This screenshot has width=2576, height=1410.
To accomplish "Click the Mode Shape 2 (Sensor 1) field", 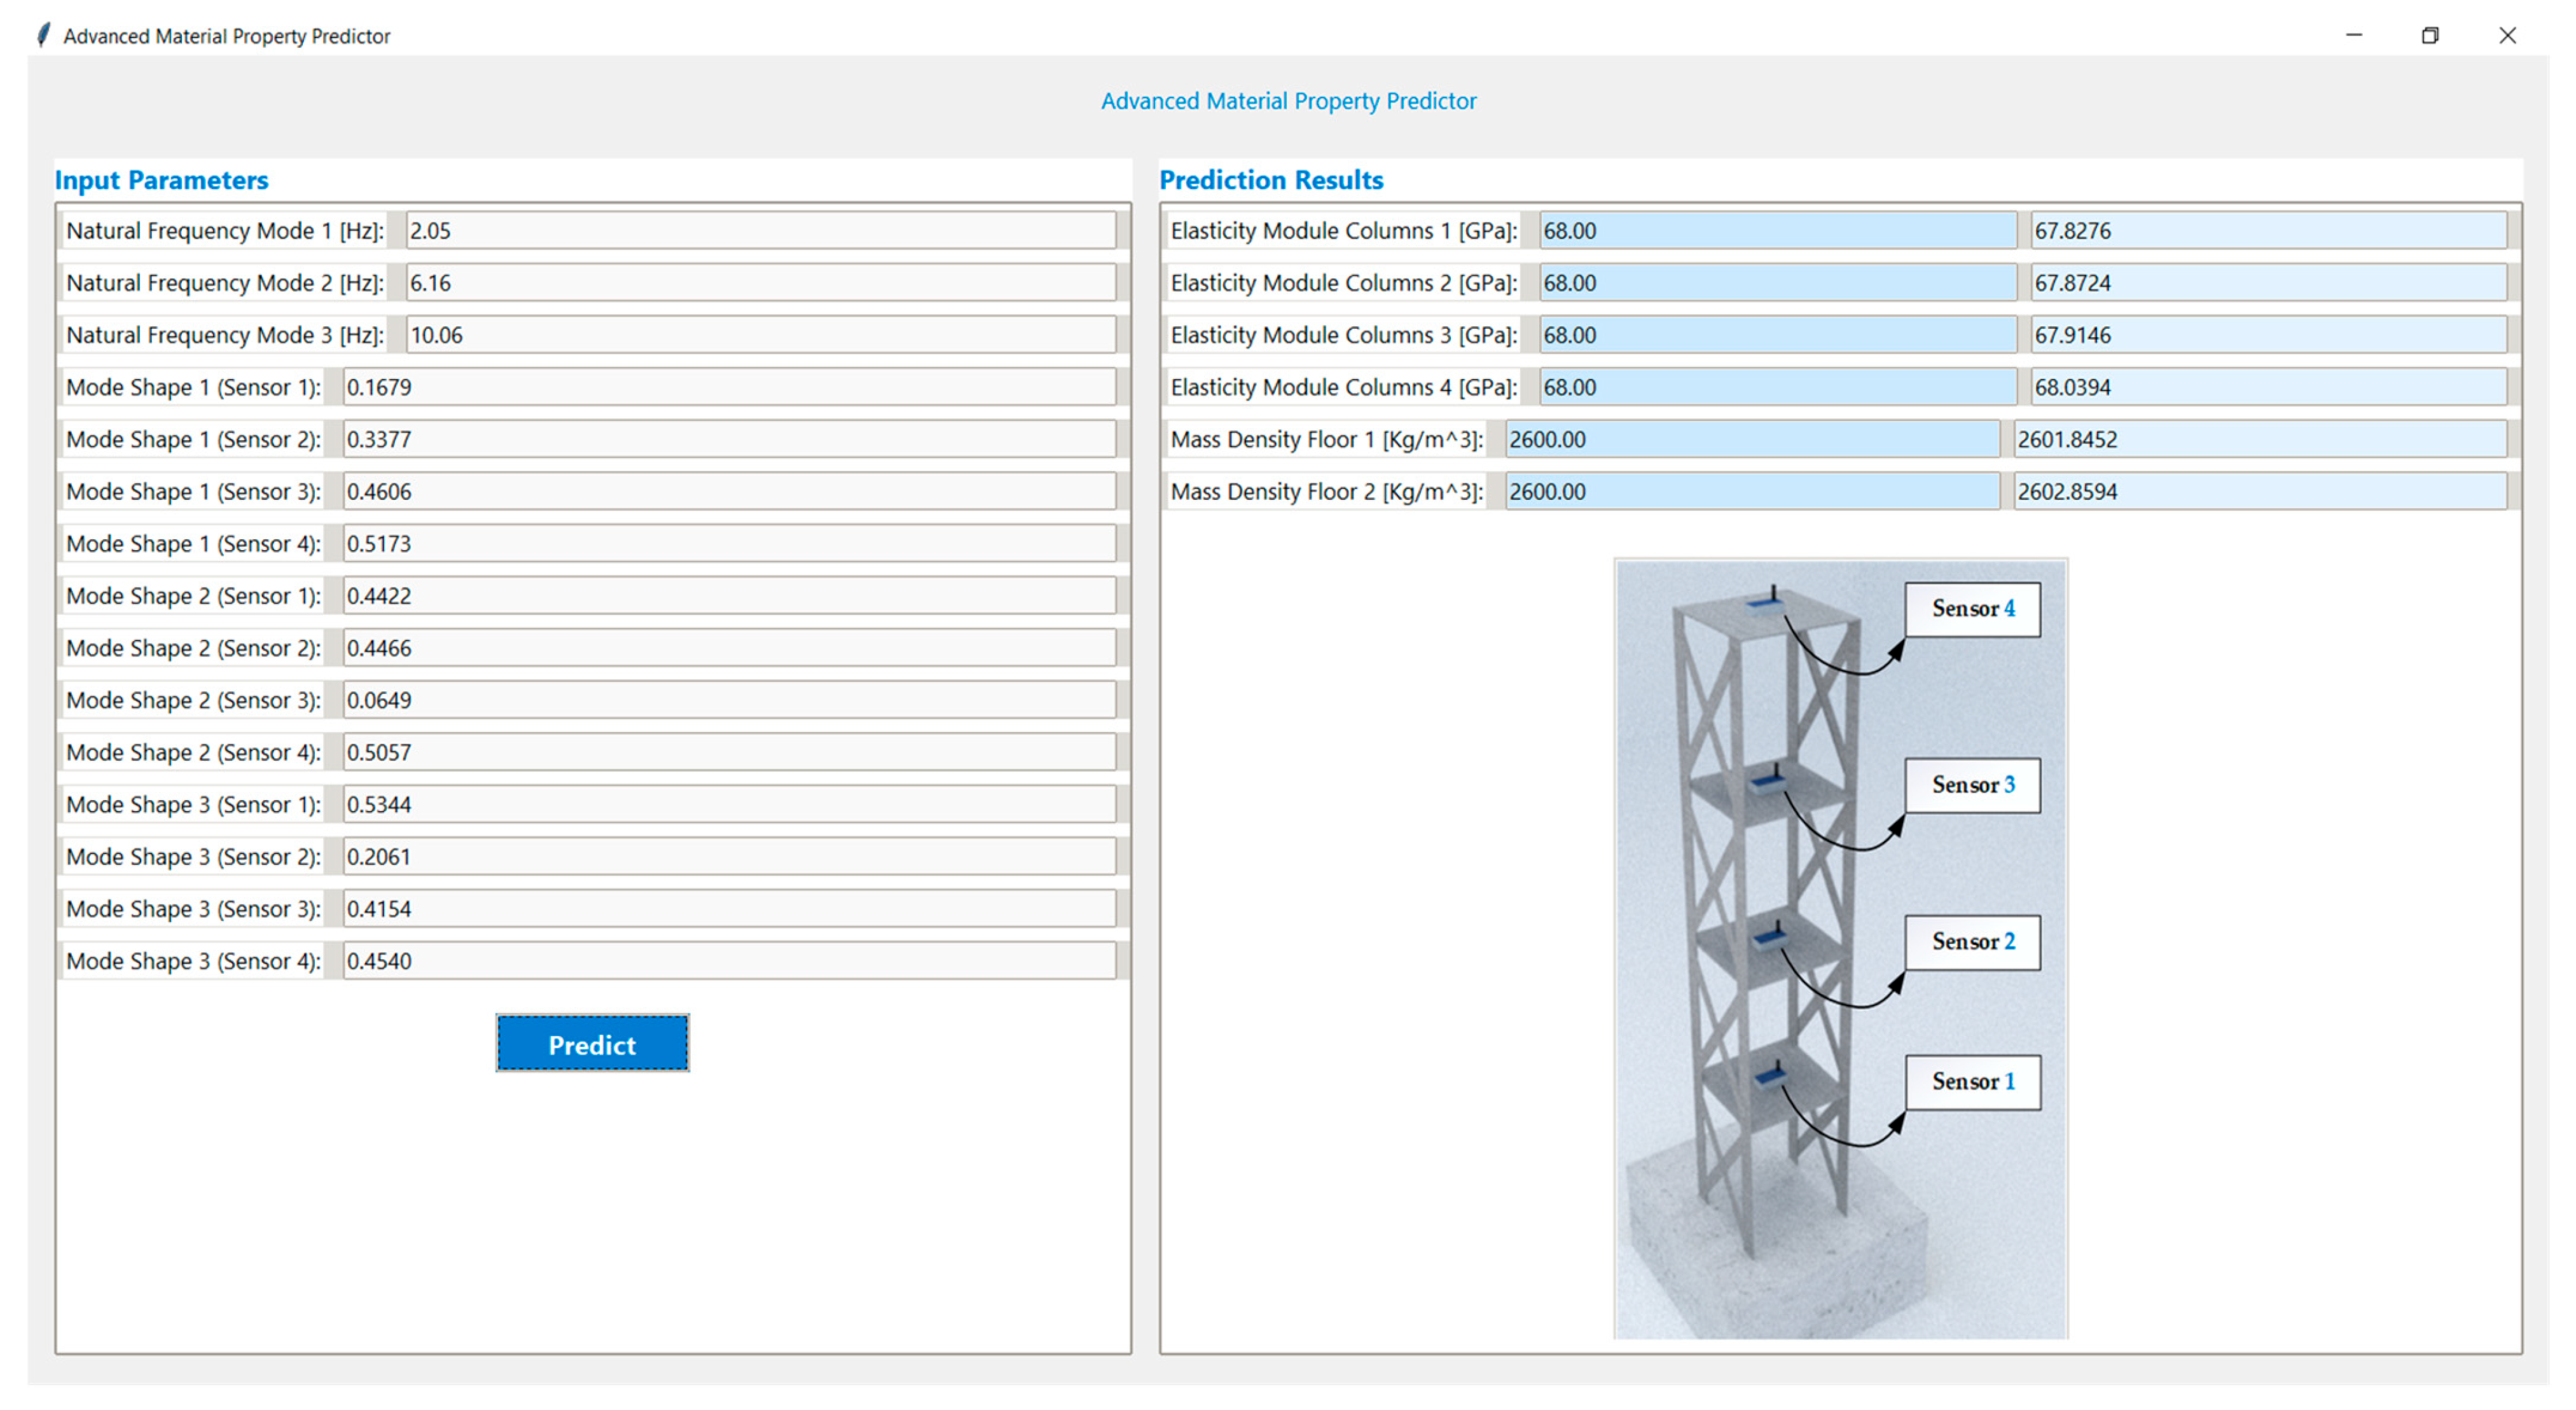I will pos(728,596).
